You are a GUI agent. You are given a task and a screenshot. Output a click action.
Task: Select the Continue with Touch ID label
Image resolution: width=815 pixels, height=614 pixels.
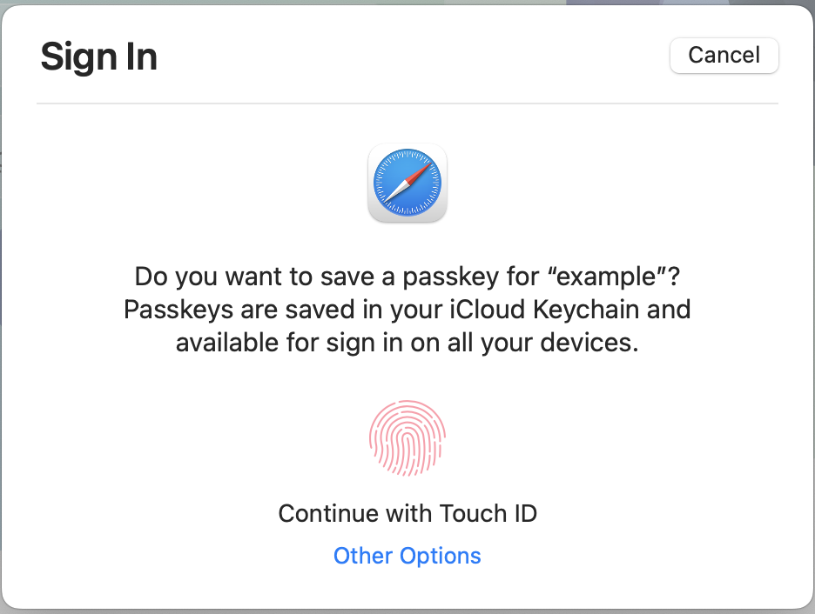click(x=407, y=513)
